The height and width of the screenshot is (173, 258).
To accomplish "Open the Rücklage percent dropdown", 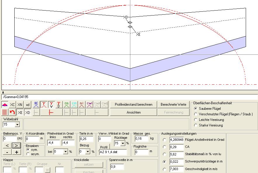I will (x=122, y=143).
